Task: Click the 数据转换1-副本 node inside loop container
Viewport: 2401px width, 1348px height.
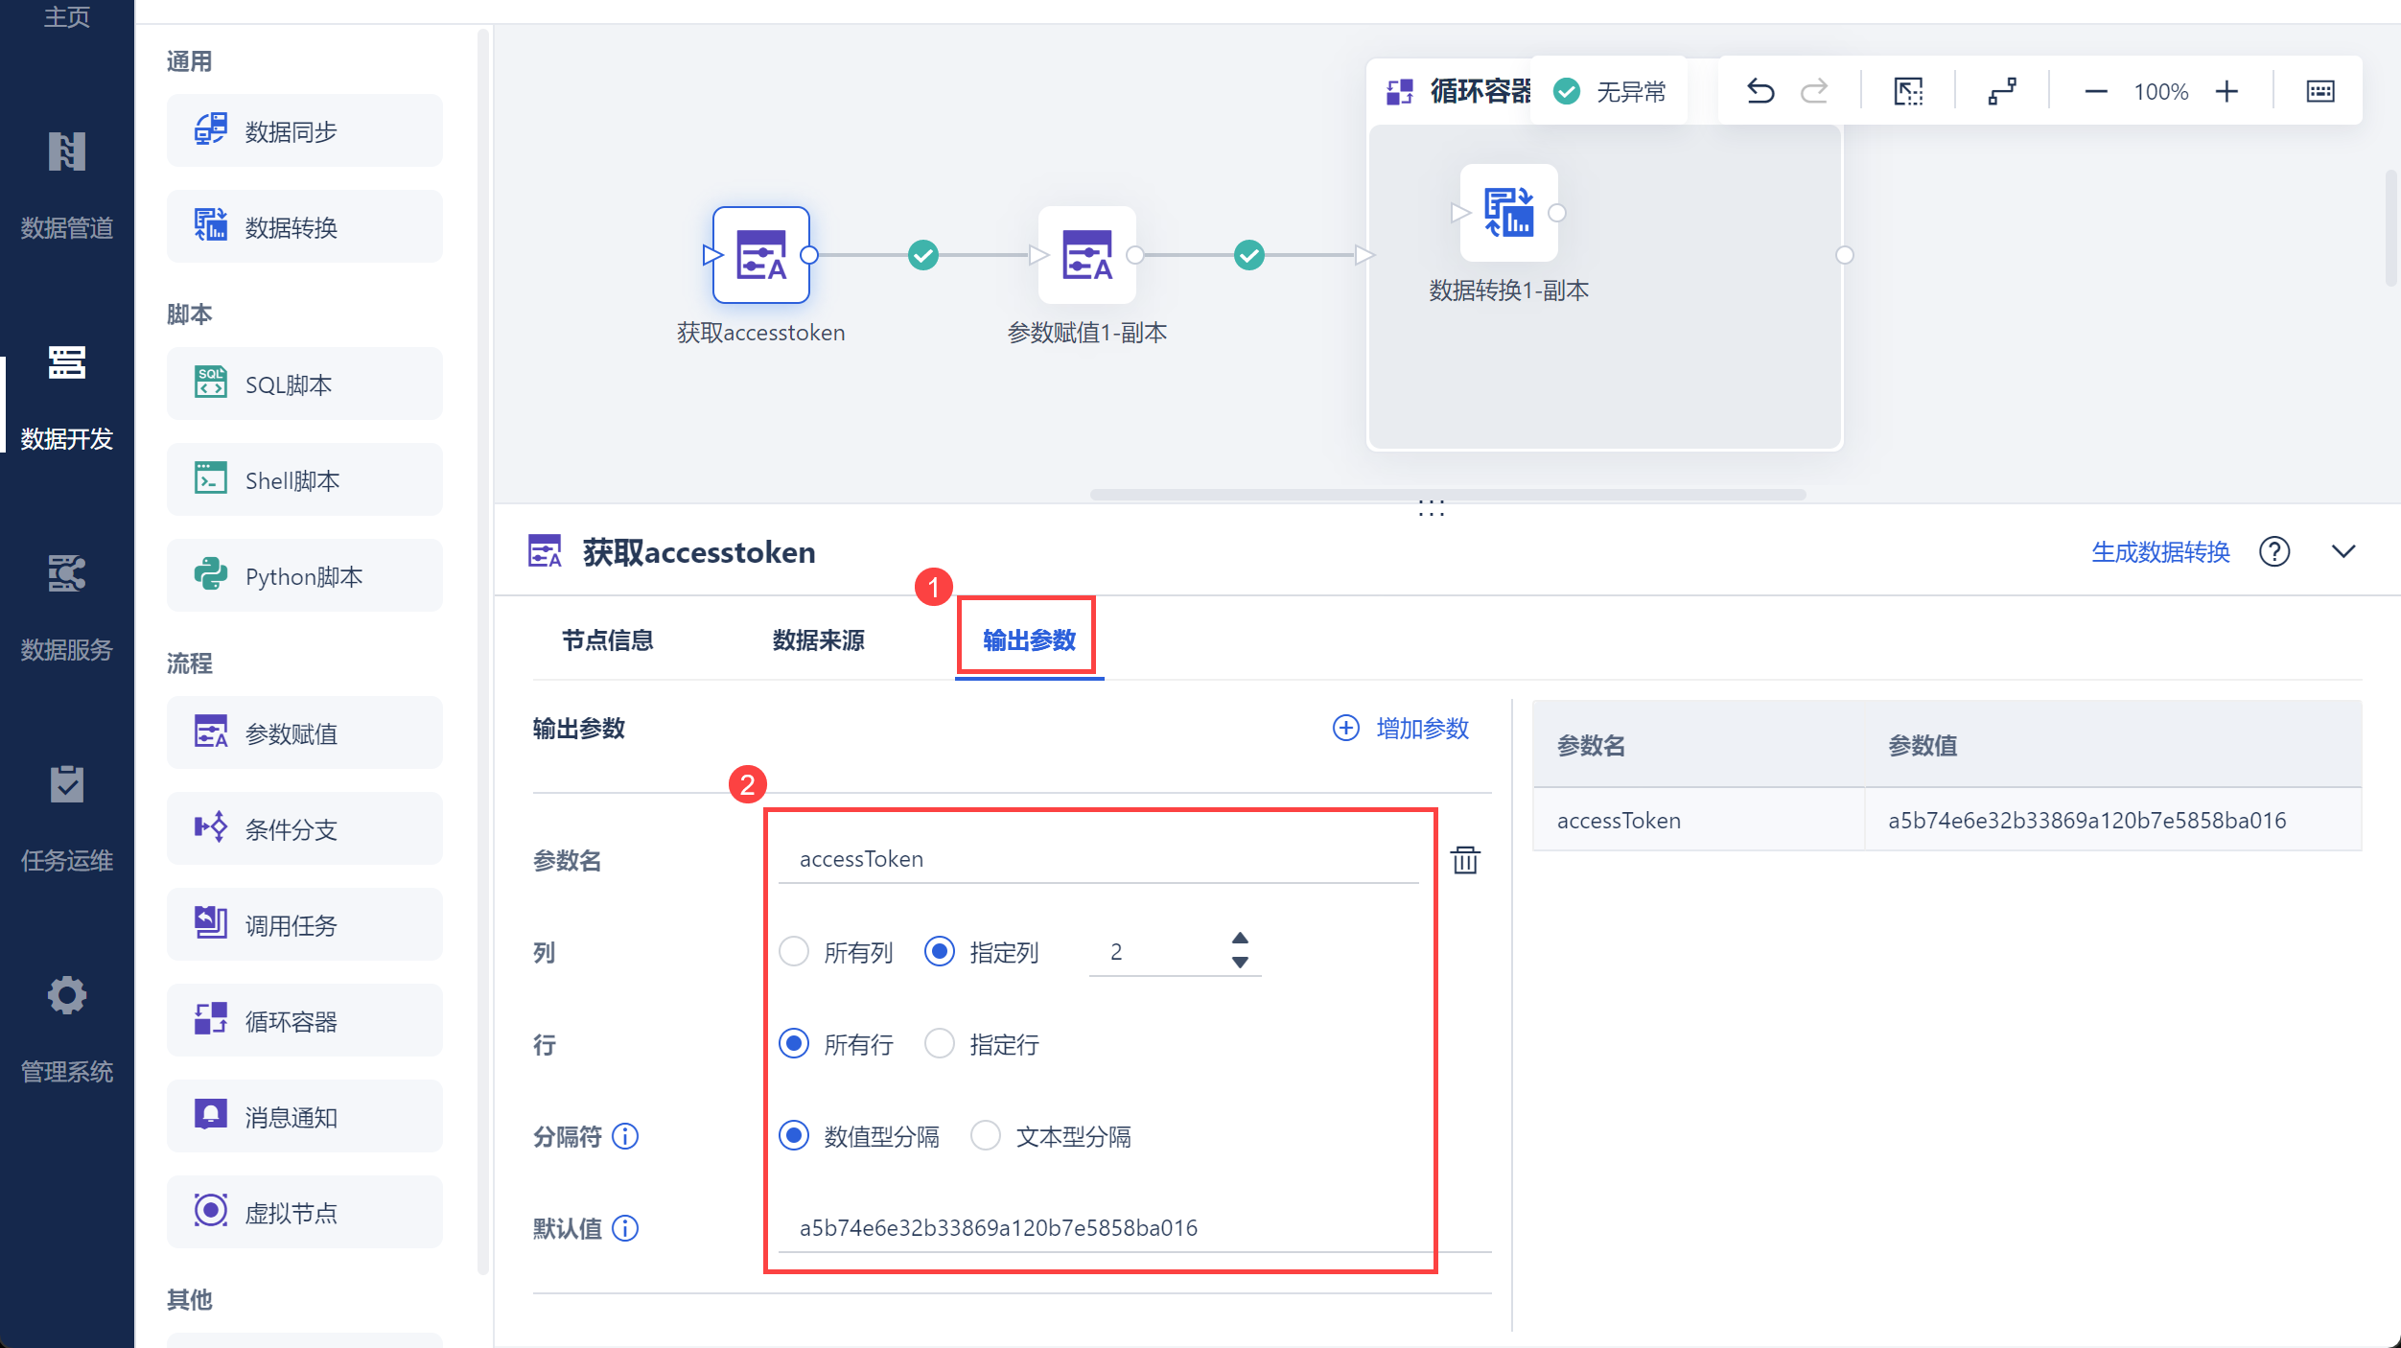Action: 1508,213
